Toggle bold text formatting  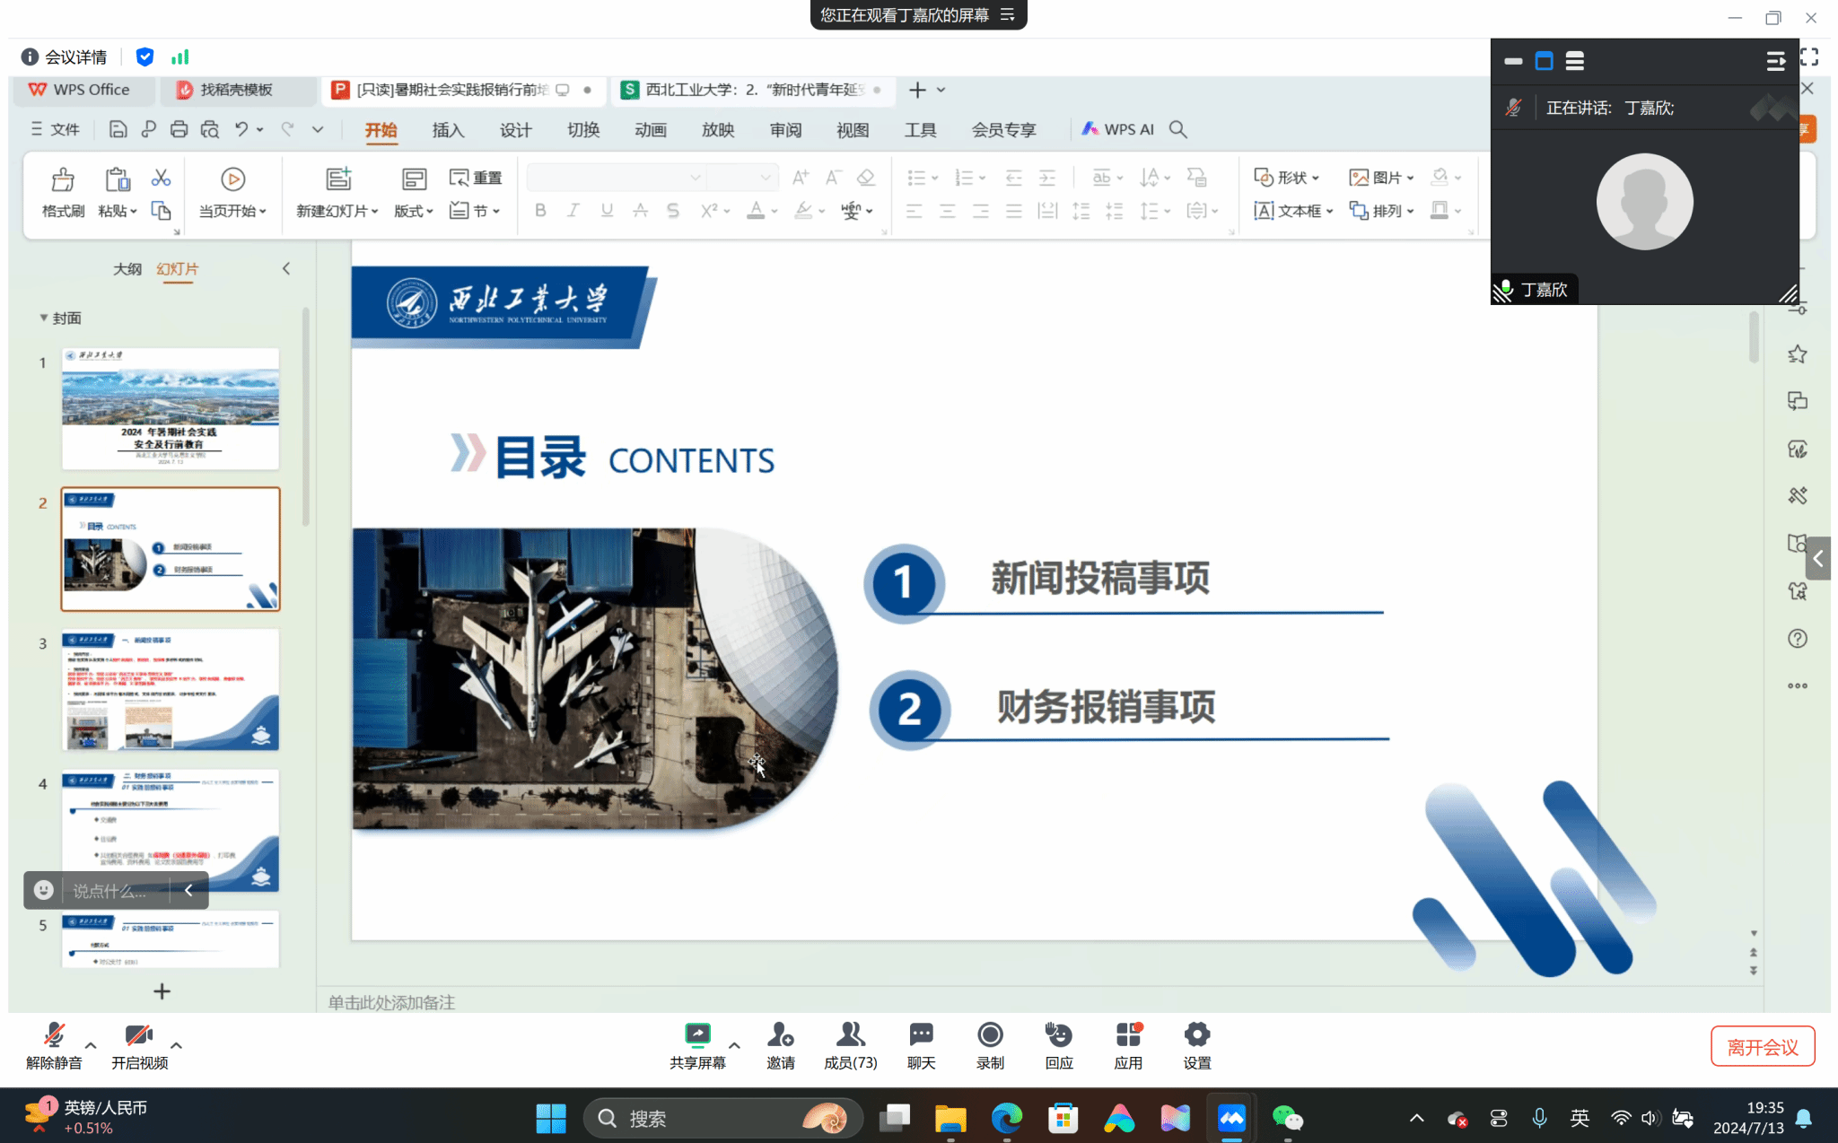pos(540,211)
